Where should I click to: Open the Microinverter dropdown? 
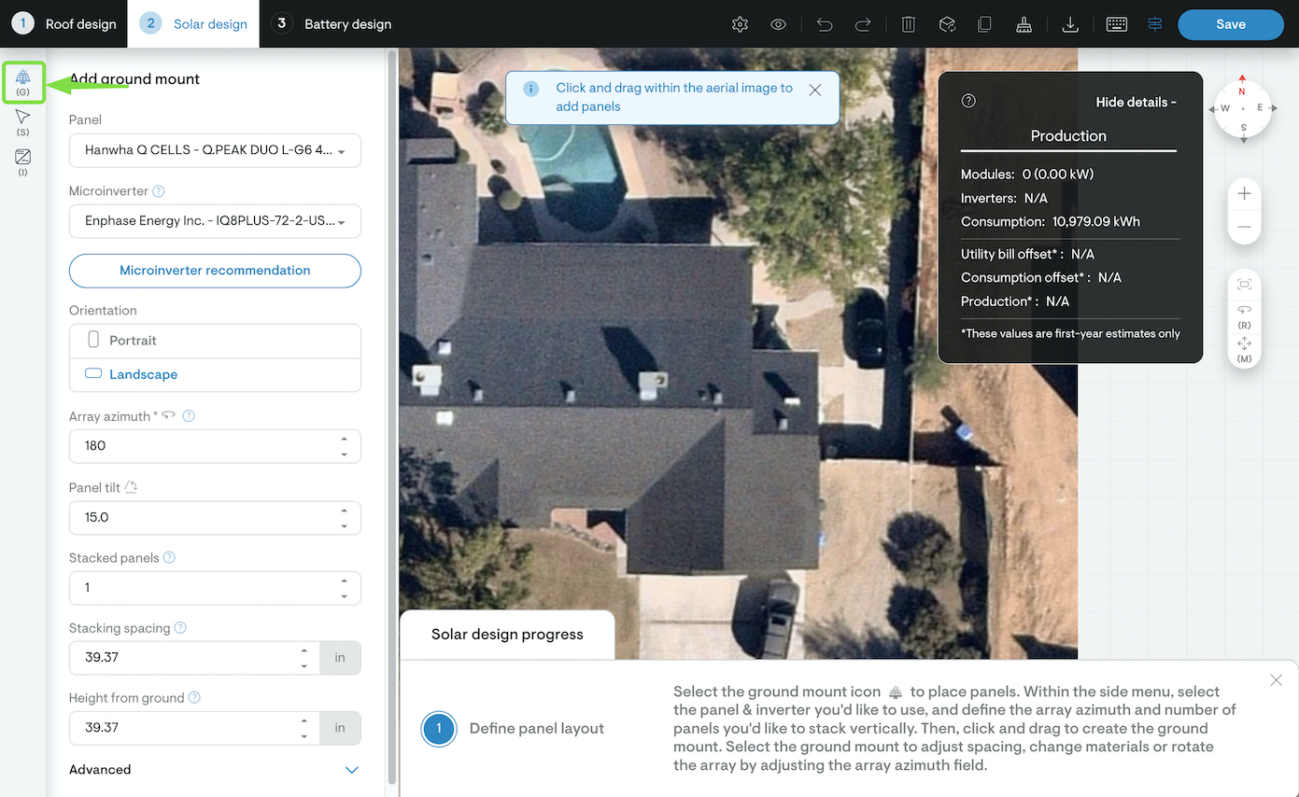[x=215, y=222]
